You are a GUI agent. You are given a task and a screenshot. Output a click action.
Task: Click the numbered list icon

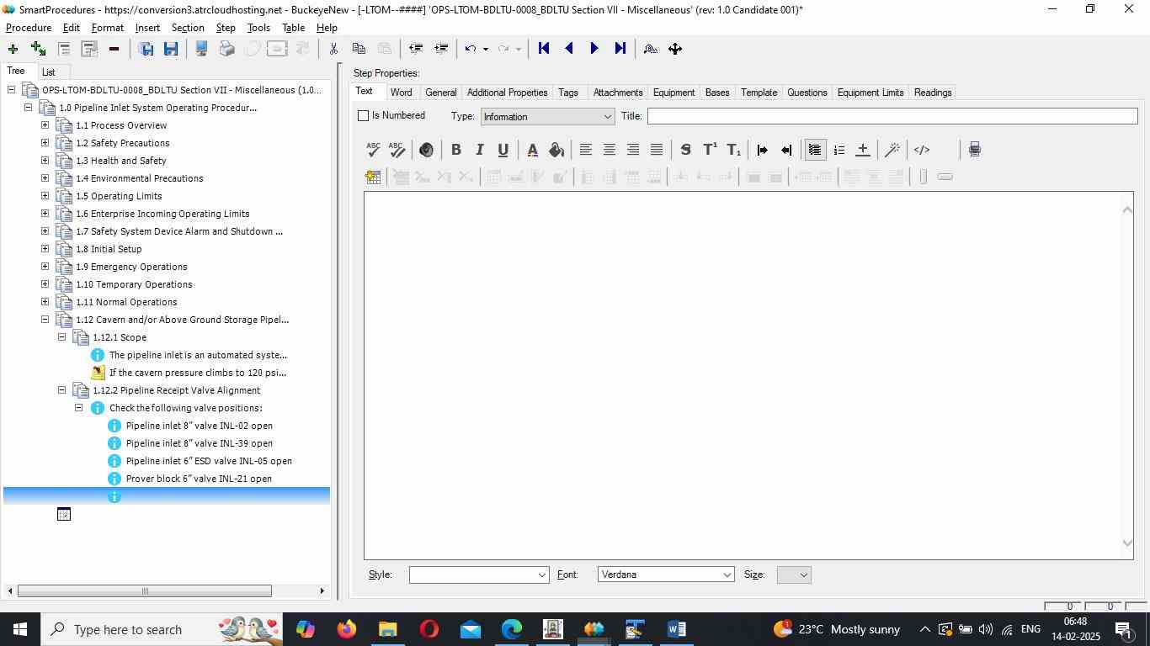click(x=839, y=150)
